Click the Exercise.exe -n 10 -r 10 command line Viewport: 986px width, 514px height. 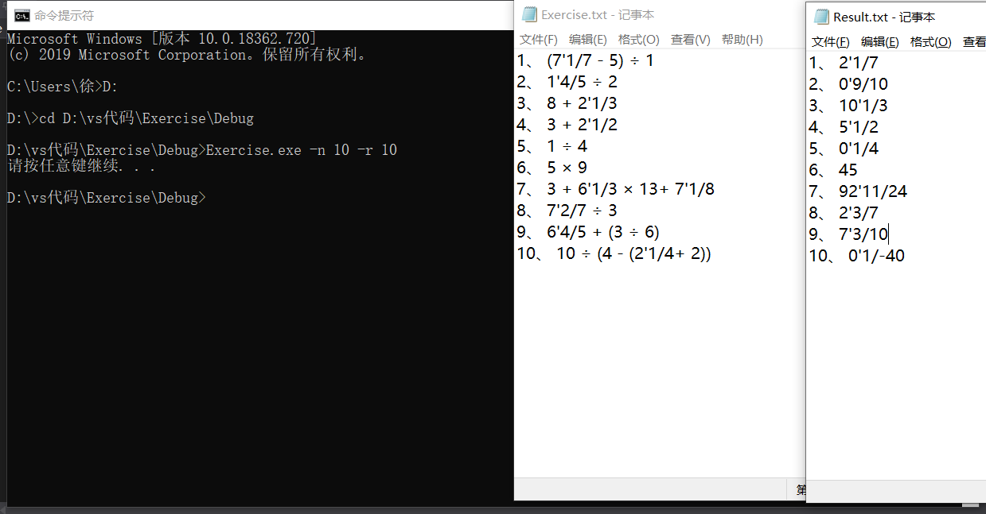(x=202, y=150)
